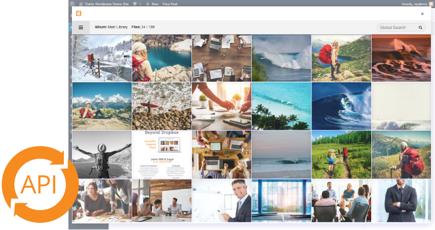Select the hands pointing at desk photo
The height and width of the screenshot is (230, 435).
(222, 106)
